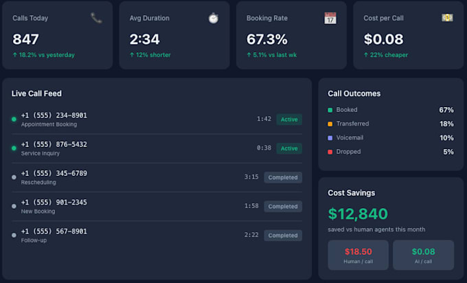The image size is (467, 283).
Task: Click Completed badge for New Booking call
Action: click(283, 207)
